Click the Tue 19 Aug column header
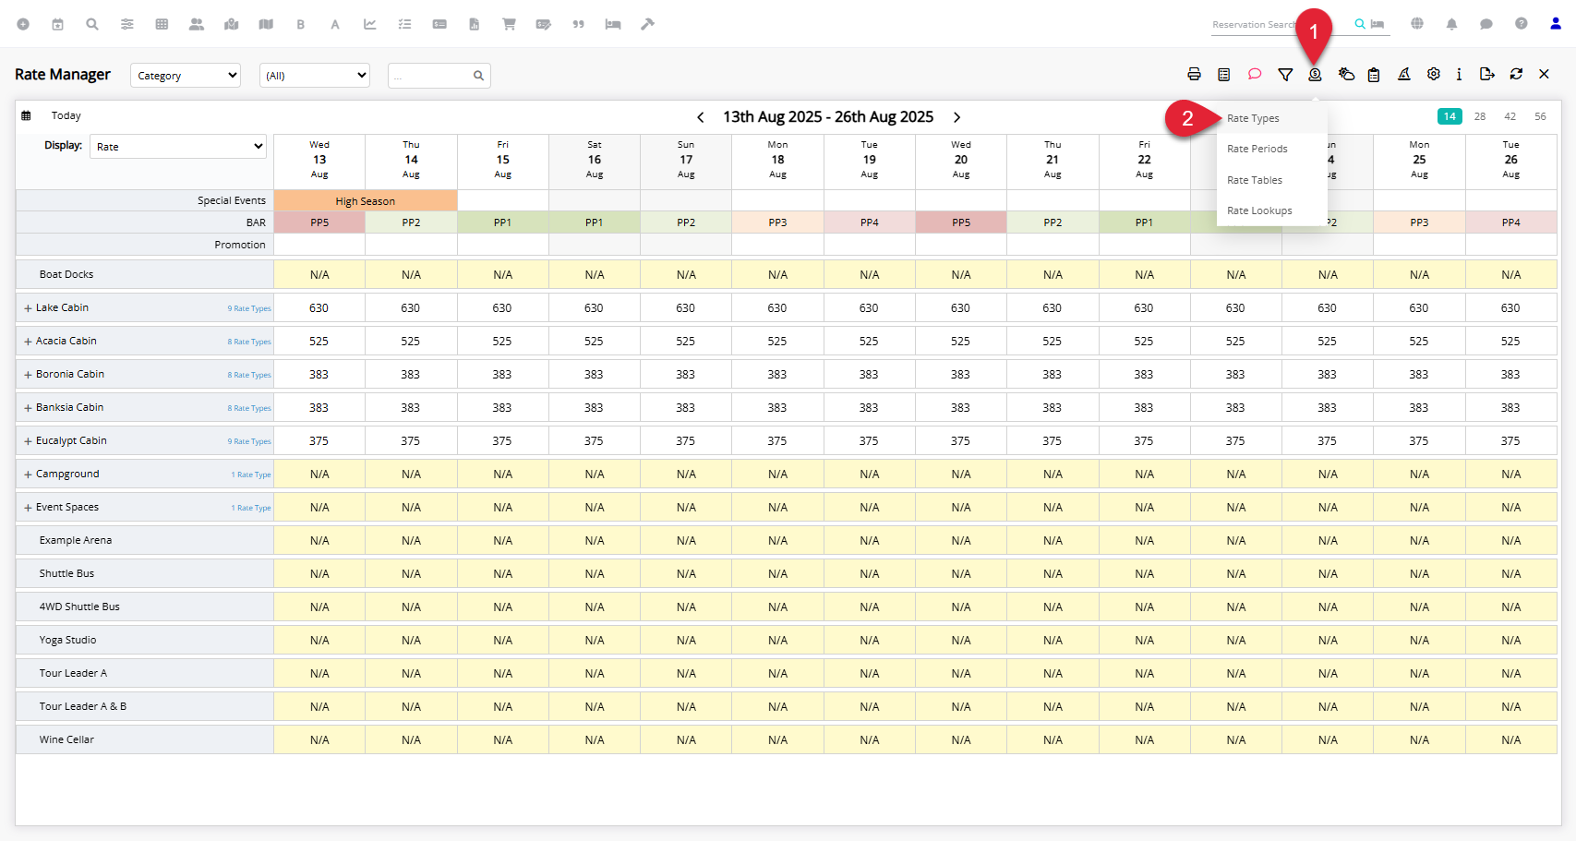1576x841 pixels. tap(870, 160)
